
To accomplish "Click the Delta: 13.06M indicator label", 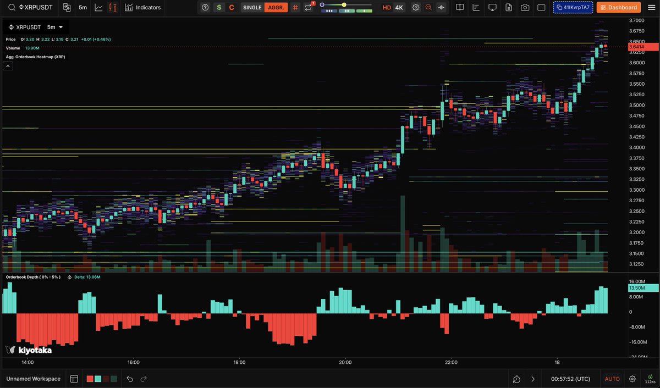I will click(x=87, y=277).
